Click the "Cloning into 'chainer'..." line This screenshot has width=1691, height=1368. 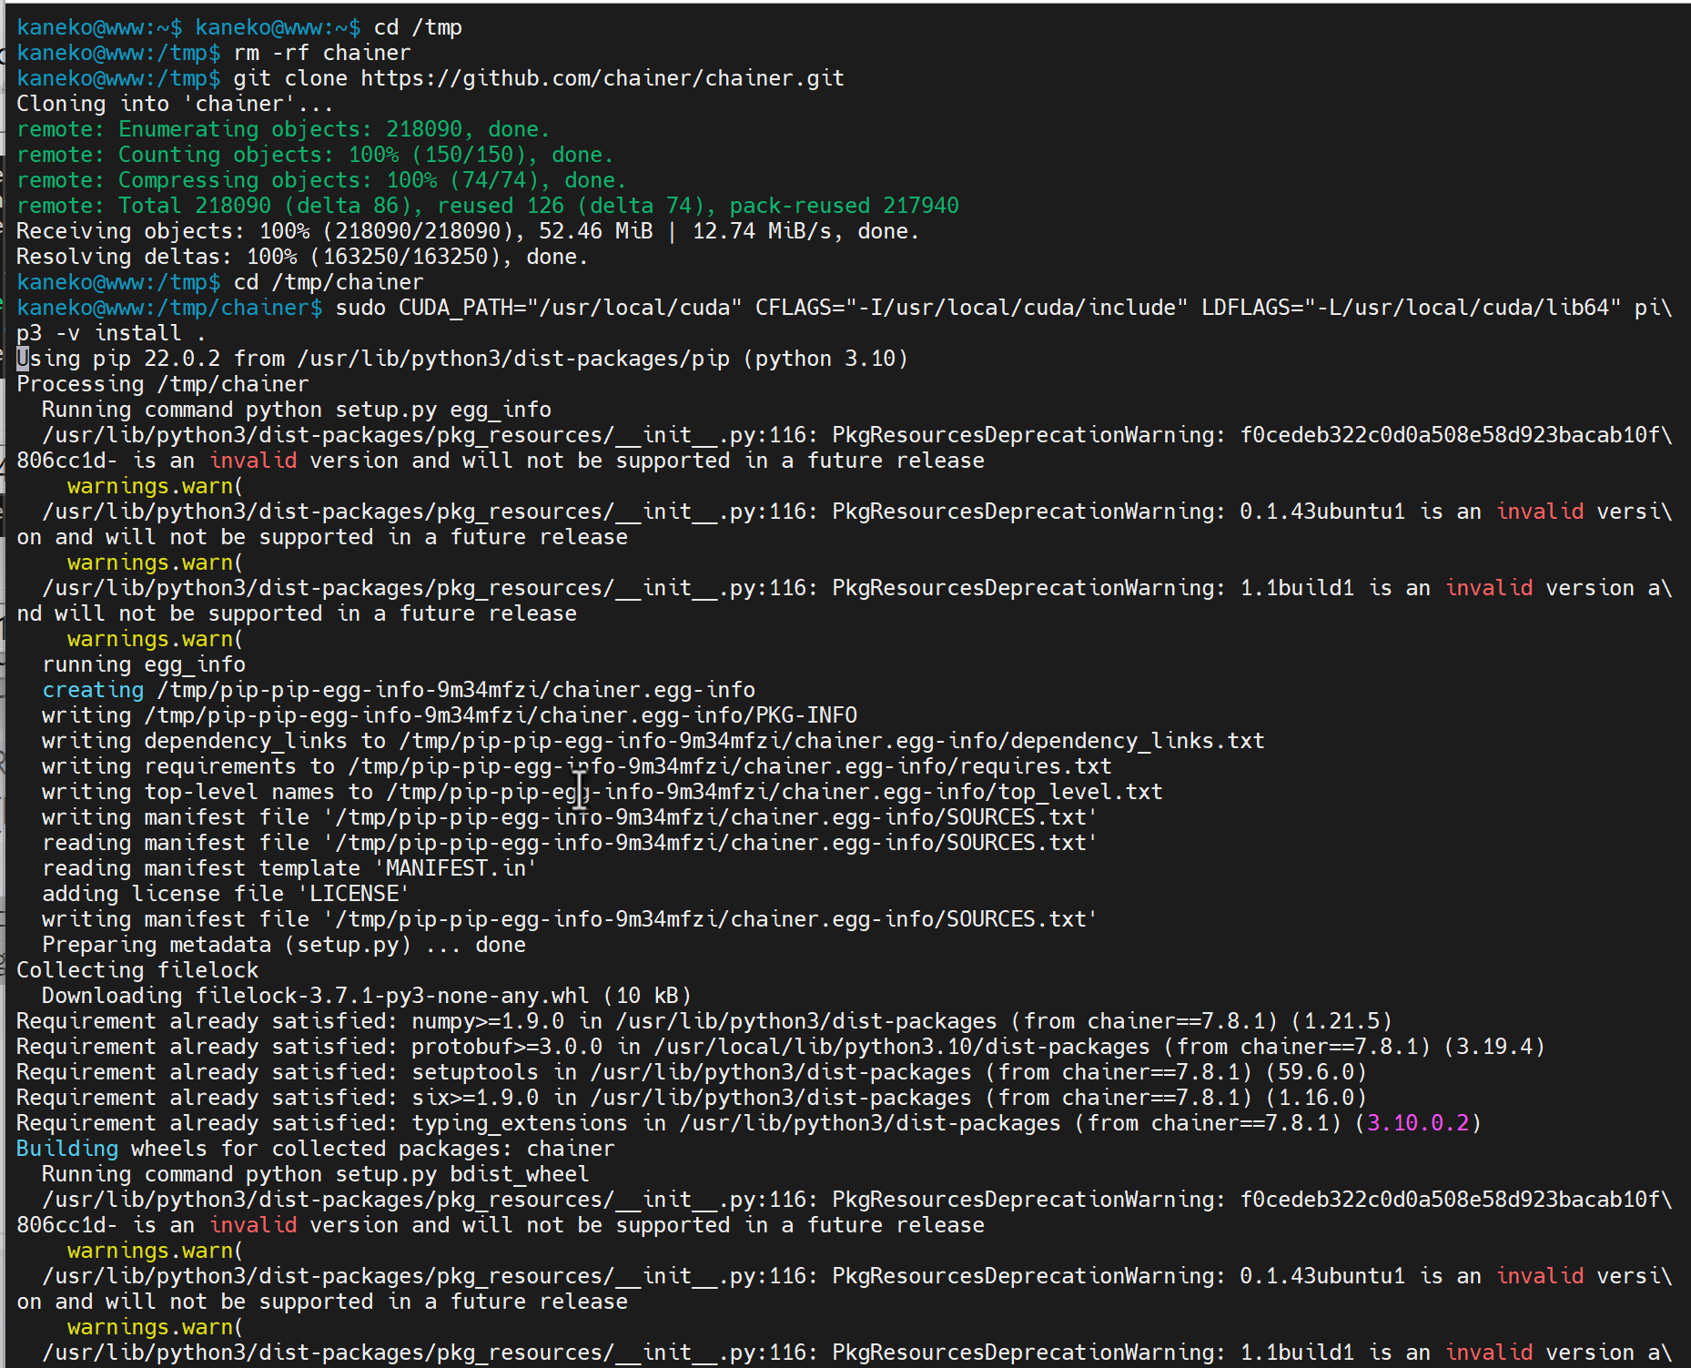coord(175,104)
